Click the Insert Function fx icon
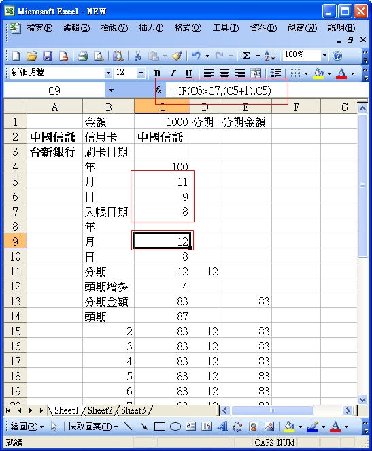The width and height of the screenshot is (372, 451). coord(159,90)
